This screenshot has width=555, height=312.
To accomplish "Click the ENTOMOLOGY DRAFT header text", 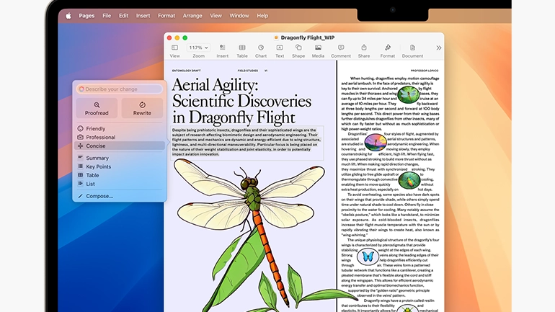I will click(186, 71).
